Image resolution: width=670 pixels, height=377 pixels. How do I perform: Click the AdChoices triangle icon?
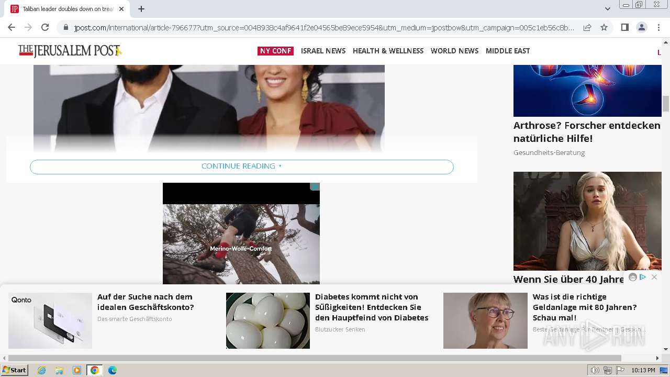click(643, 277)
